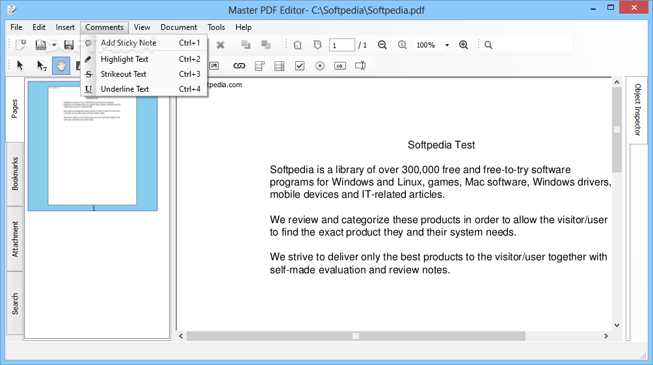Open the View menu
The image size is (653, 365).
(142, 27)
